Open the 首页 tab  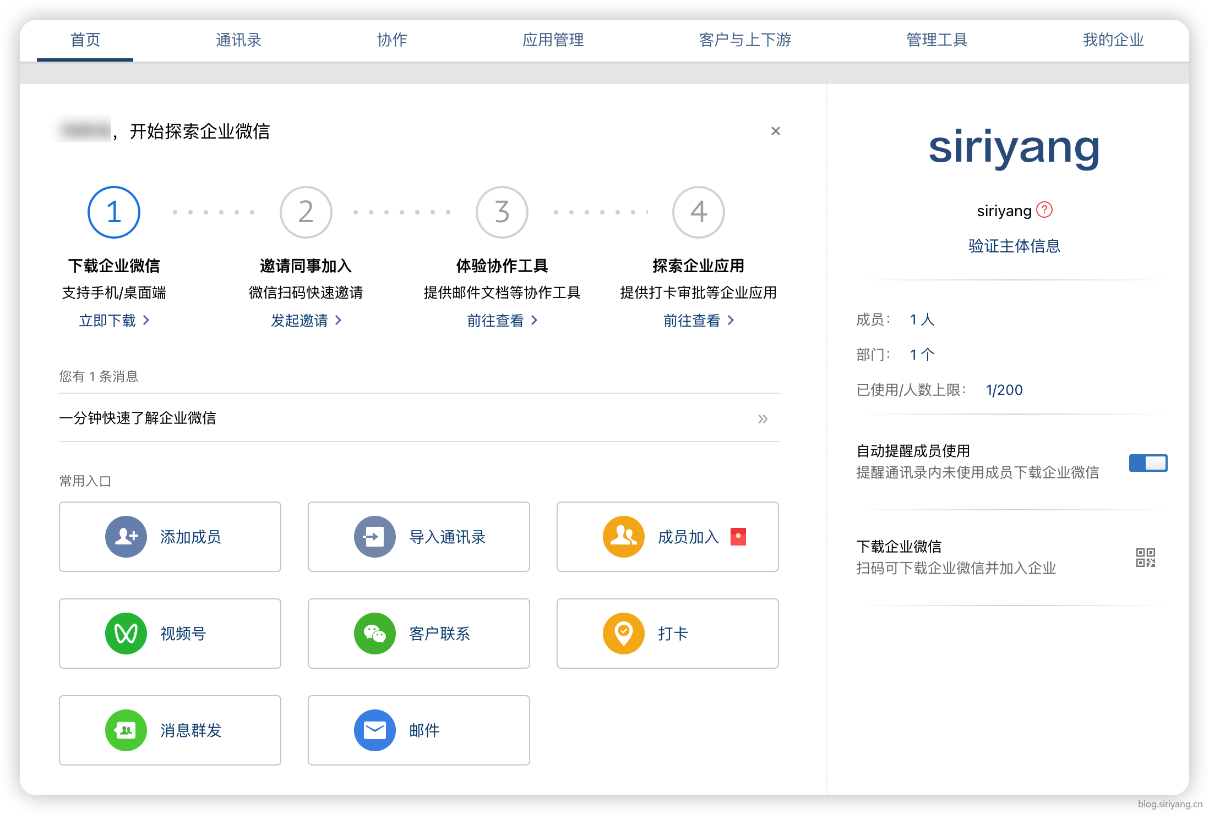(x=85, y=40)
